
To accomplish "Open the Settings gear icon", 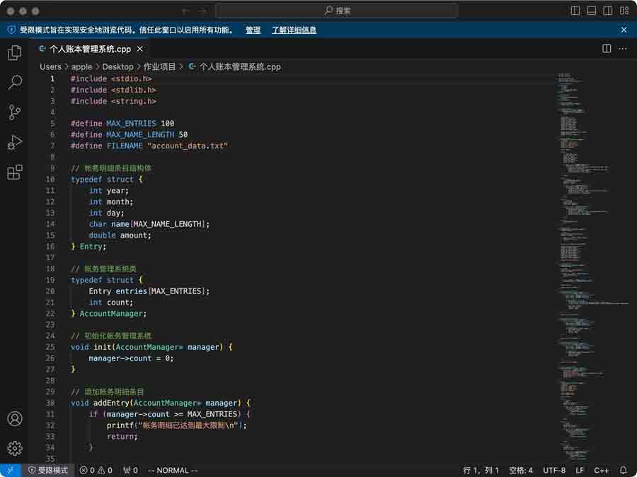I will click(14, 448).
